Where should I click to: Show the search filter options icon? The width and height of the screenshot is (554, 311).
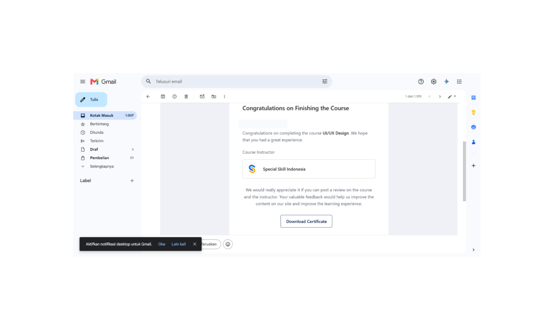pos(325,82)
